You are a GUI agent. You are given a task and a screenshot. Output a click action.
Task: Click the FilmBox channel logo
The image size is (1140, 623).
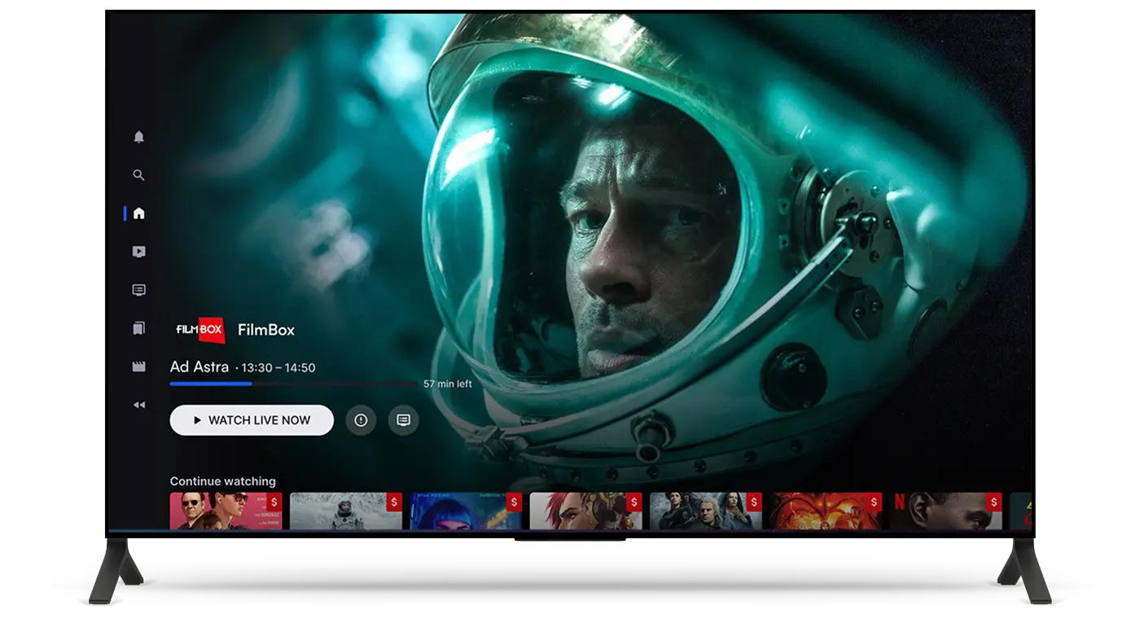click(x=199, y=330)
